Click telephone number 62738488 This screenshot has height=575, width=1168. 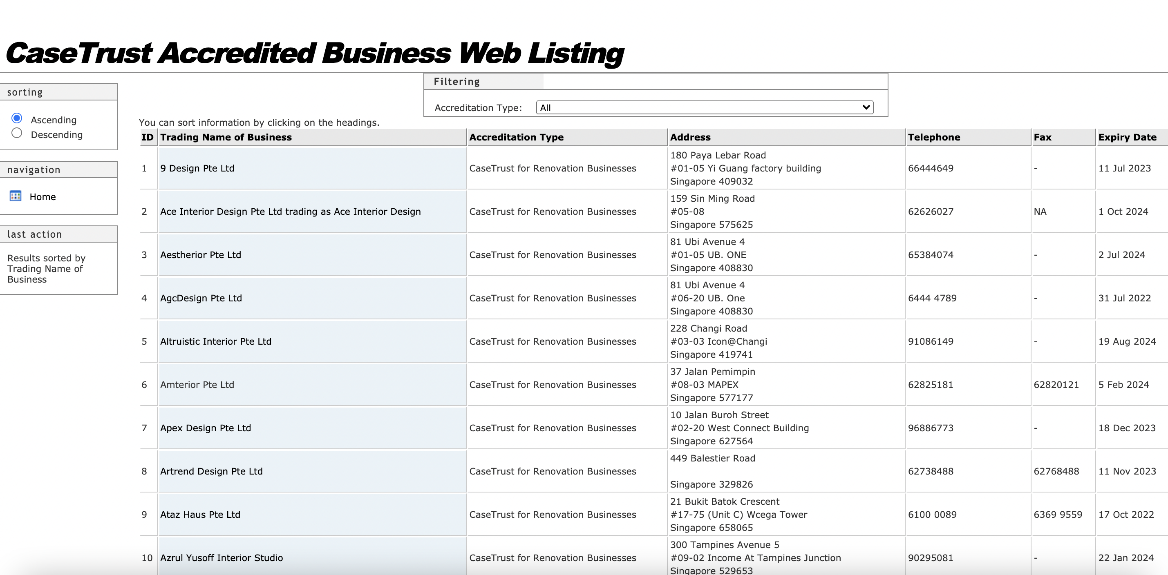coord(931,471)
